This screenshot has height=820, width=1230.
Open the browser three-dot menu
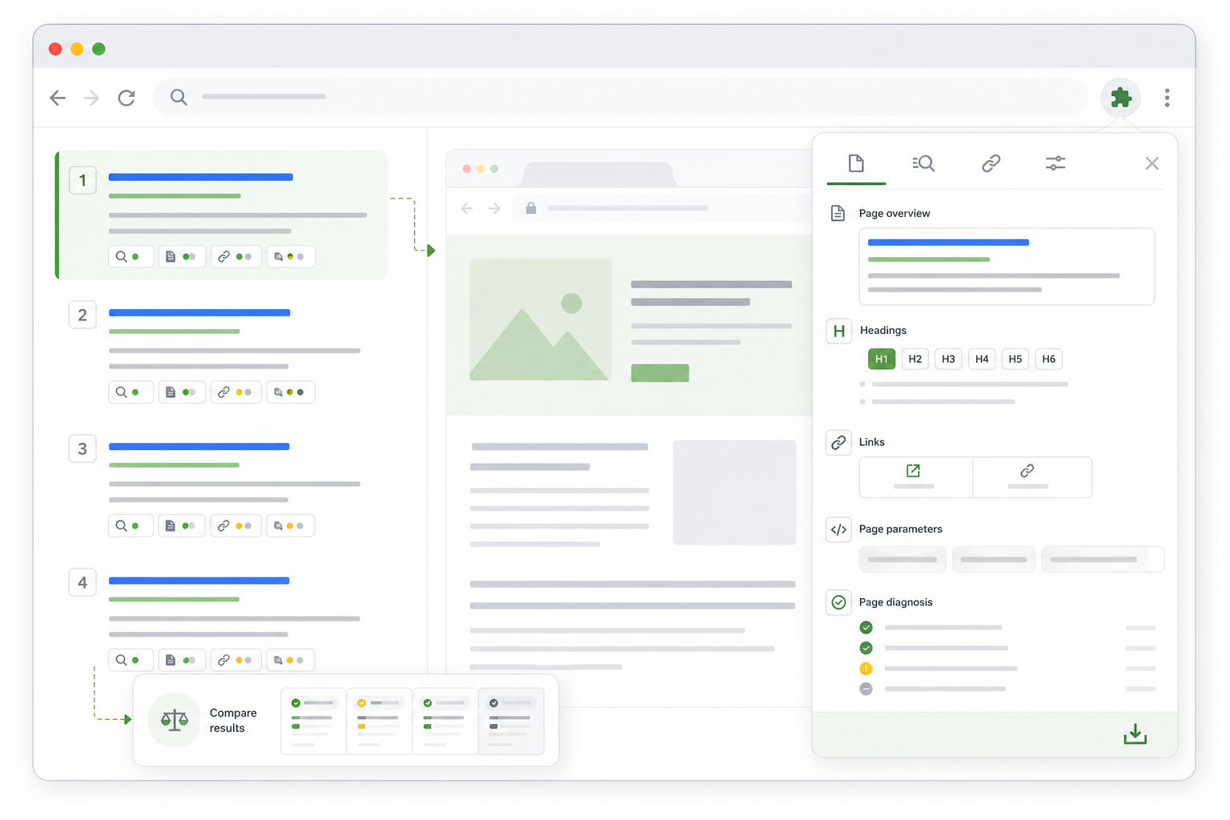[1167, 98]
